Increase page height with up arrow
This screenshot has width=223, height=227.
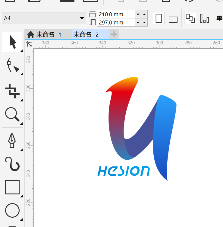pos(144,22)
